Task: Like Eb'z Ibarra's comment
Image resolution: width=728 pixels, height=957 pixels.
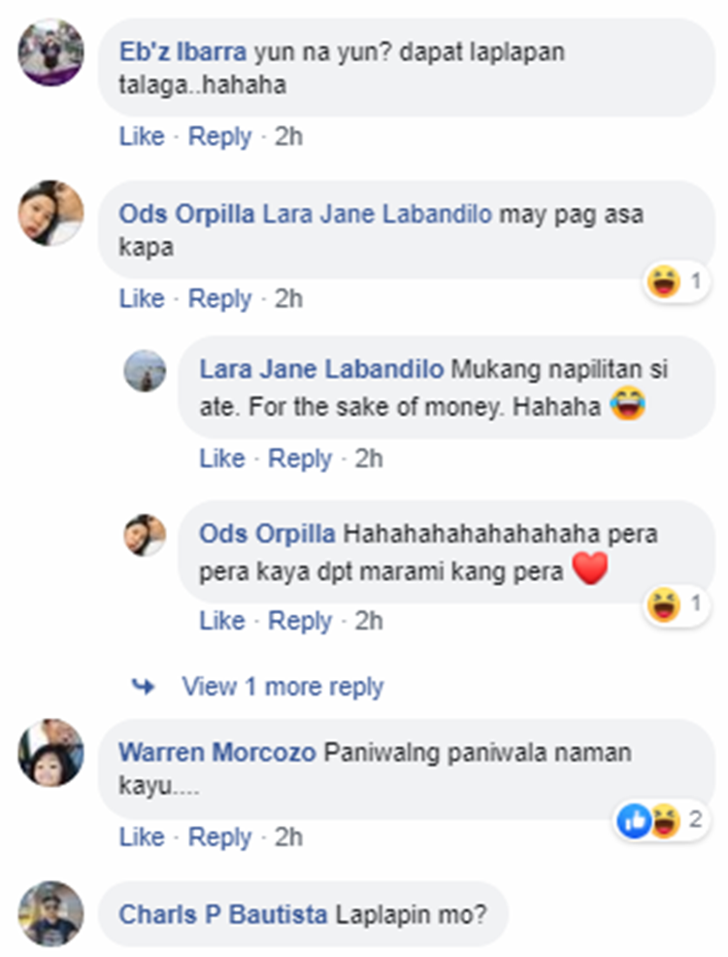Action: coord(142,136)
